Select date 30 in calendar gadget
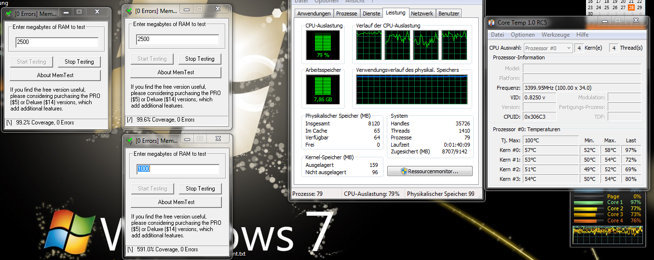Screen dimensions: 654x260 pyautogui.click(x=590, y=14)
